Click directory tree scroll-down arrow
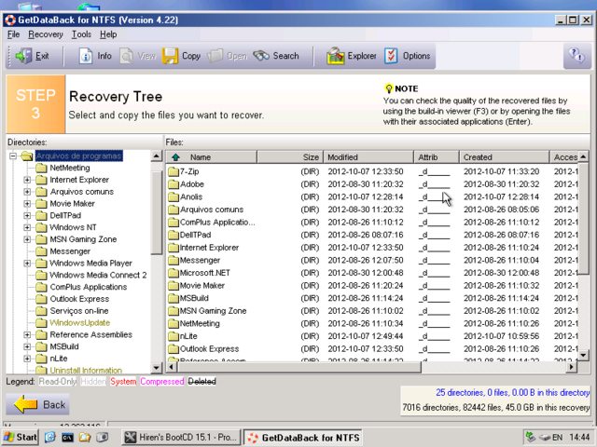Screen dimensions: 597x447 pos(157,368)
